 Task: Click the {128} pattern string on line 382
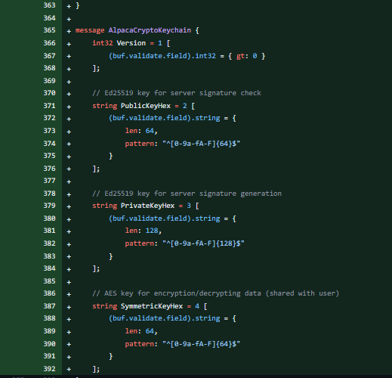(x=203, y=243)
